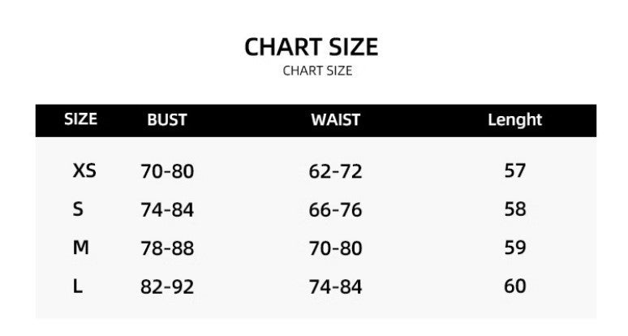Select the XS waist value 62-72
Image resolution: width=628 pixels, height=336 pixels.
tap(335, 172)
